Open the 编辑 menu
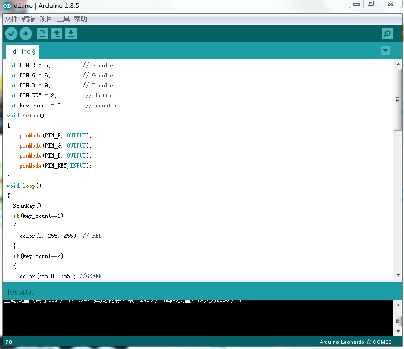The image size is (404, 349). click(29, 19)
